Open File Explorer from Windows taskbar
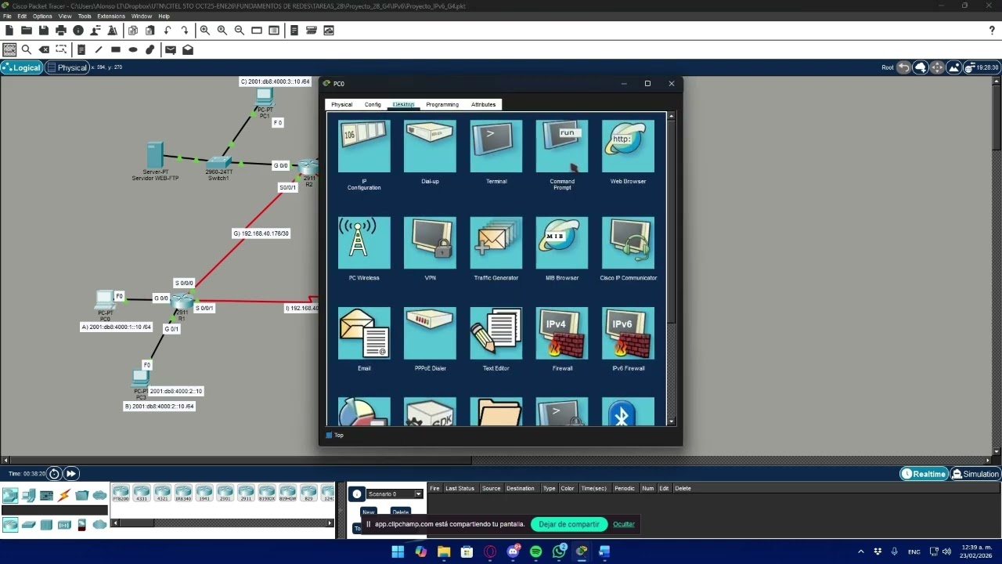1002x564 pixels. 444,551
